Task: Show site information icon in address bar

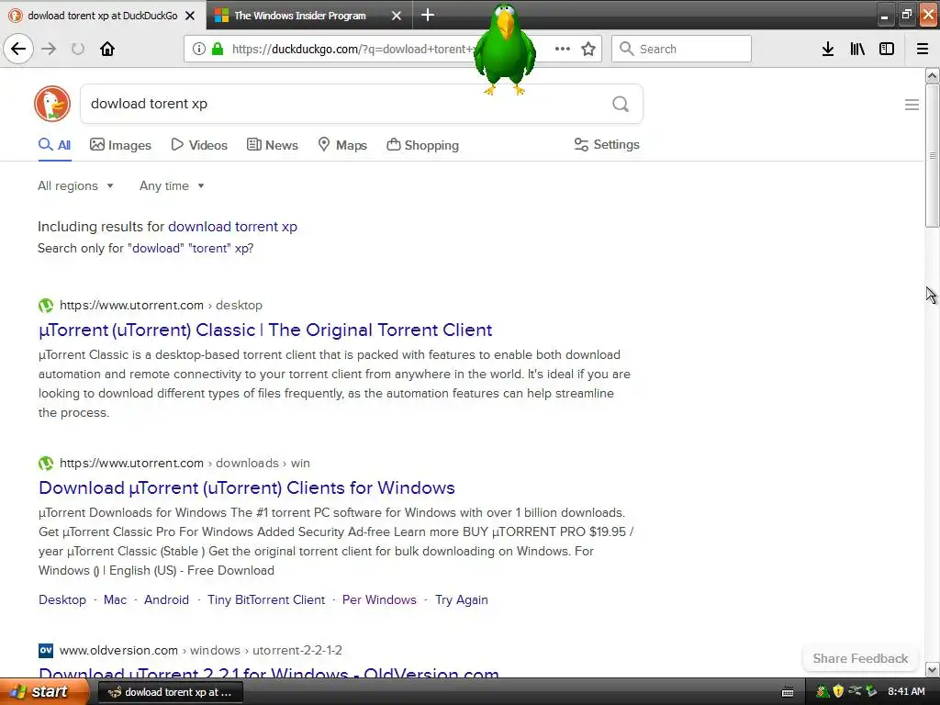Action: [198, 50]
